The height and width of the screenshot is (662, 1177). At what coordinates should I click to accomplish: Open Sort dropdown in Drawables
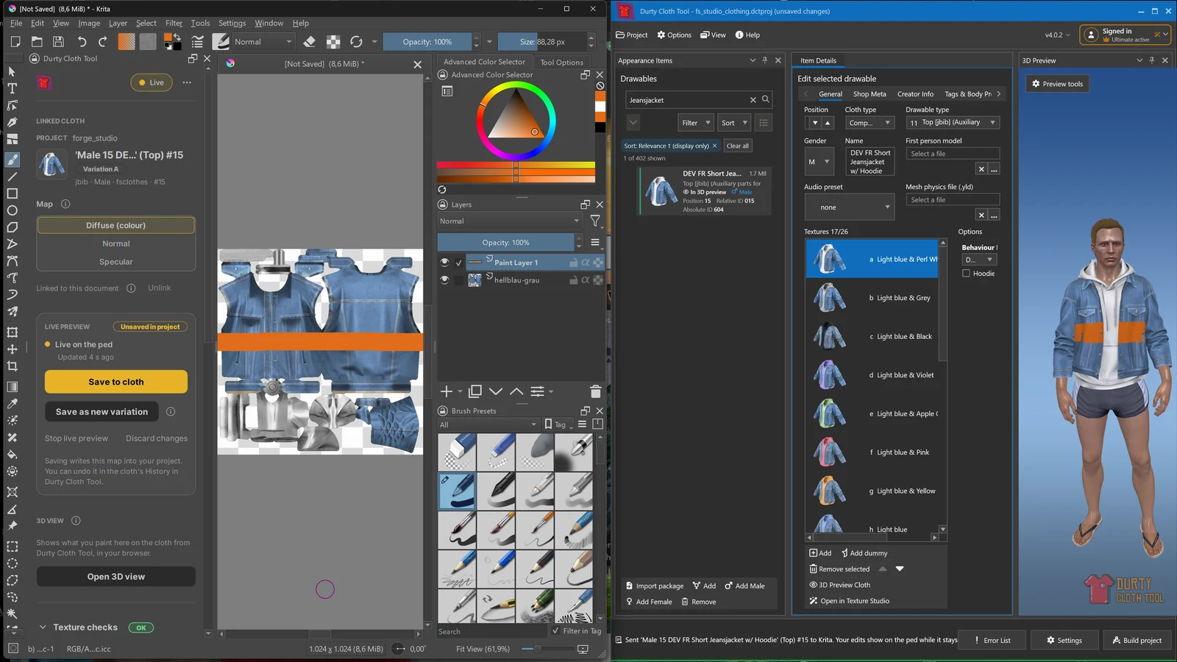tap(734, 123)
